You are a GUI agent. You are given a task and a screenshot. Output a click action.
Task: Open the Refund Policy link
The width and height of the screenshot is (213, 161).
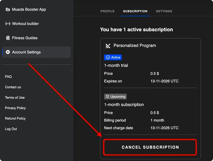pos(15,119)
